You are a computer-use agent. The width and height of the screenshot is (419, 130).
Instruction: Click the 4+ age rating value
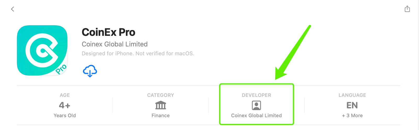pyautogui.click(x=64, y=105)
